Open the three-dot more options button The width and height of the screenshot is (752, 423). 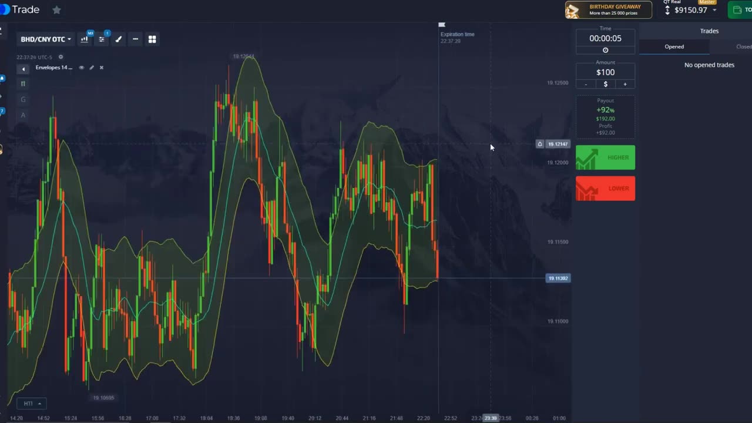click(x=135, y=39)
